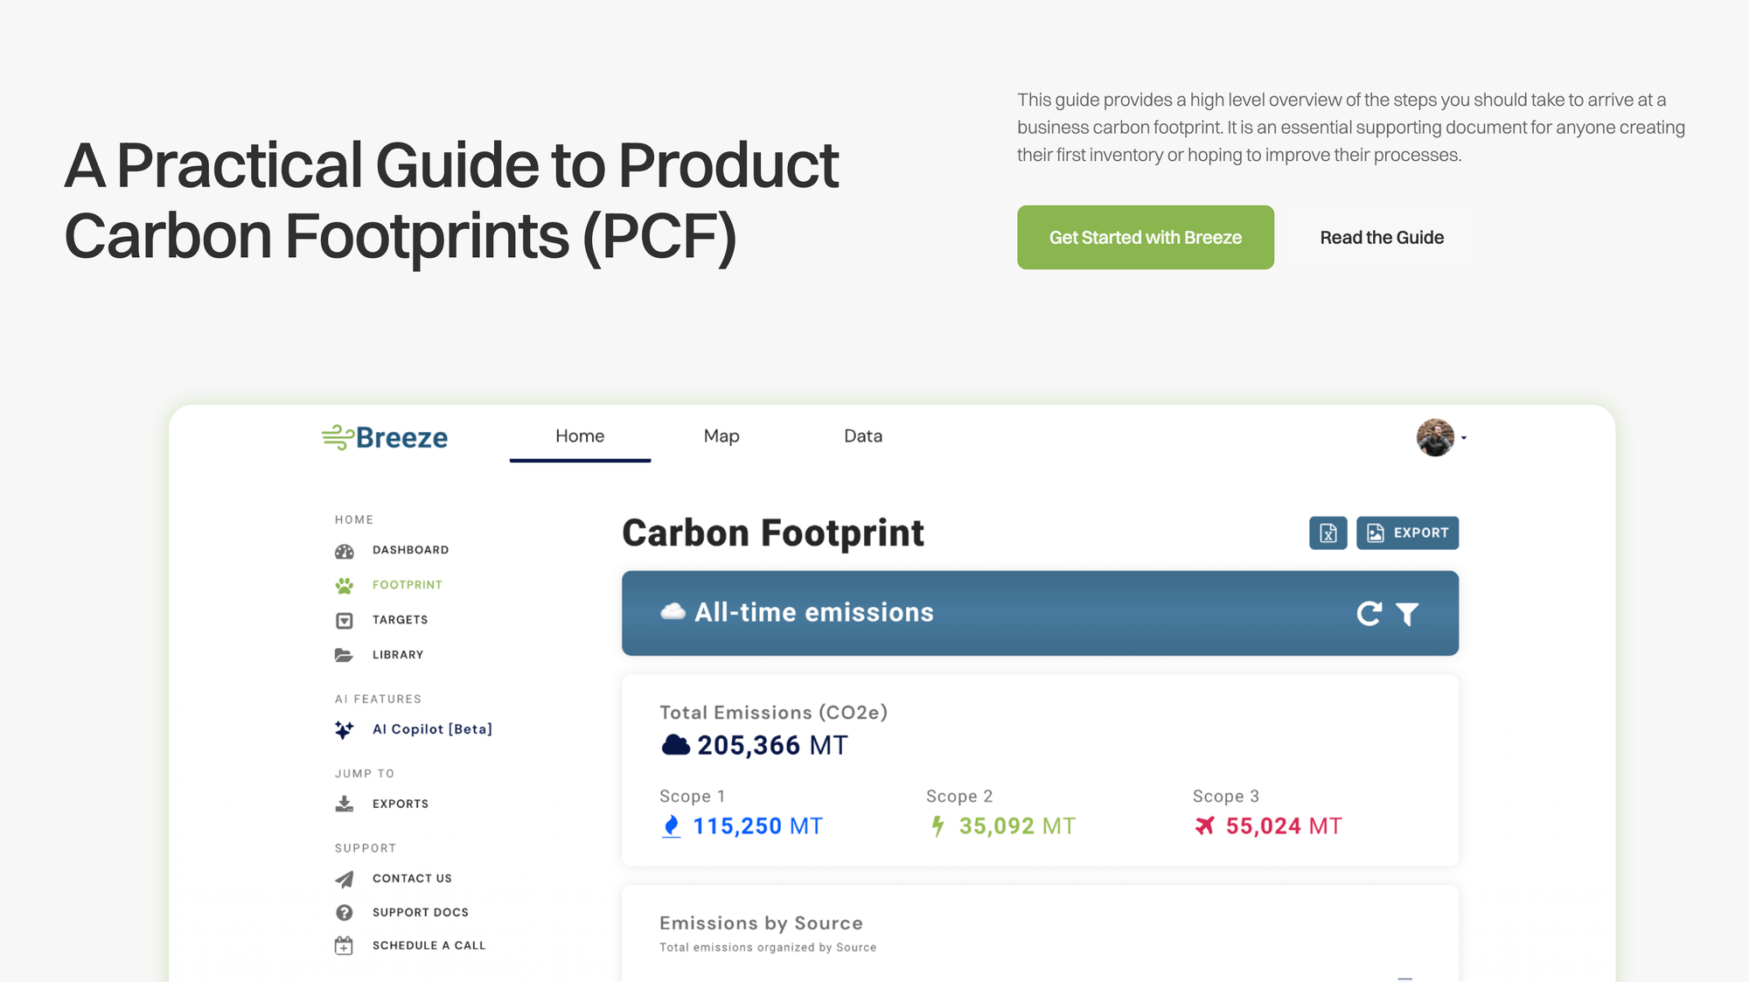Select the Dashboard icon in the sidebar
The height and width of the screenshot is (982, 1749).
point(345,549)
